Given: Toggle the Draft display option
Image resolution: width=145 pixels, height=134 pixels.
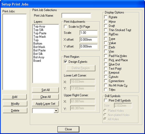Looking at the screenshot, I should pos(106,26).
